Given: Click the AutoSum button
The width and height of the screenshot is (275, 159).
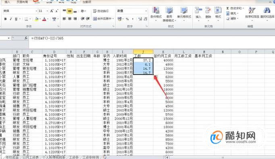Looking at the screenshot, I should (x=235, y=8).
